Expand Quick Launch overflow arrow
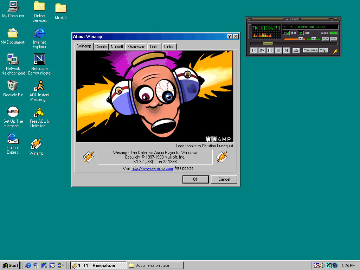This screenshot has height=270, width=360. pyautogui.click(x=63, y=265)
